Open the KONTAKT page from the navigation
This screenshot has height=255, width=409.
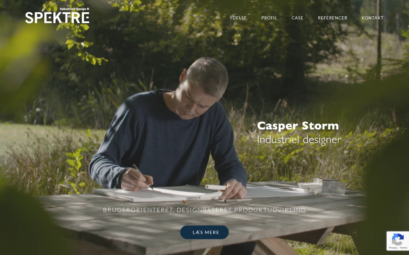(373, 18)
